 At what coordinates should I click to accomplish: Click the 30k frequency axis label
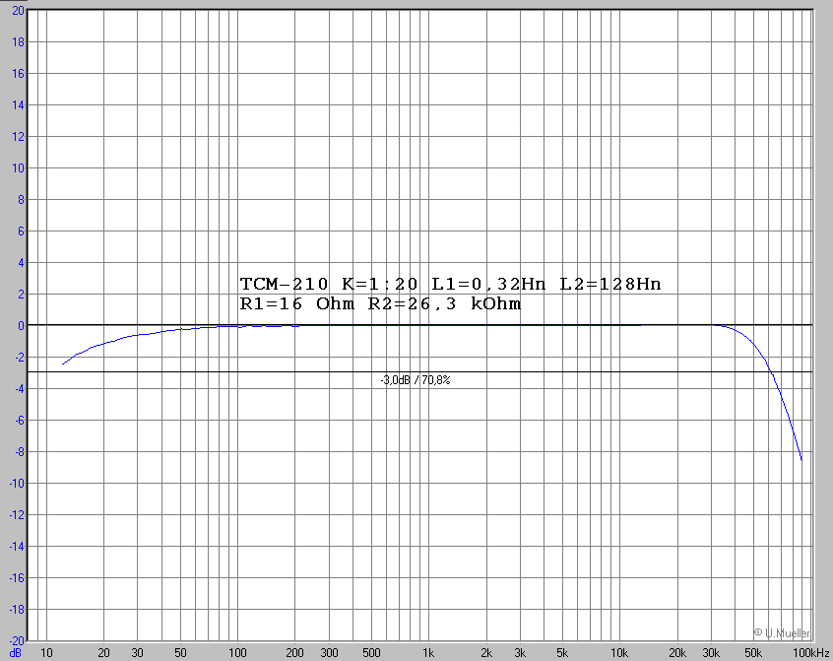point(711,652)
